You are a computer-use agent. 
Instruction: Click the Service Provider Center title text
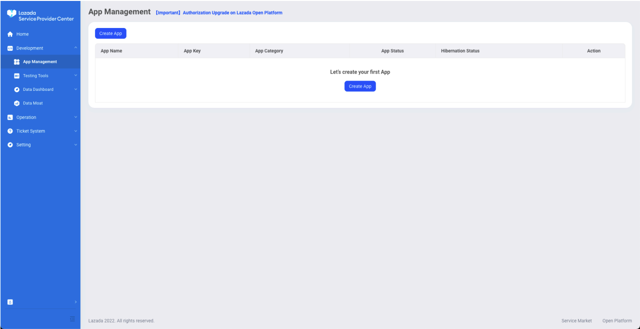coord(46,19)
